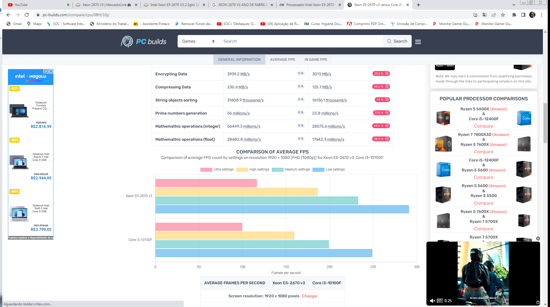This screenshot has height=307, width=550.
Task: Click the Ryzen 5 5600X processor thumbnail
Action: coord(443,118)
